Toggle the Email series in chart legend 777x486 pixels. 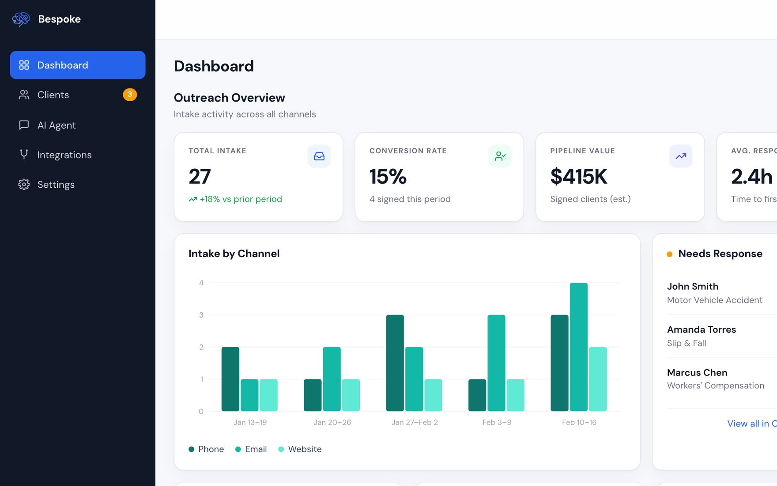(x=251, y=449)
